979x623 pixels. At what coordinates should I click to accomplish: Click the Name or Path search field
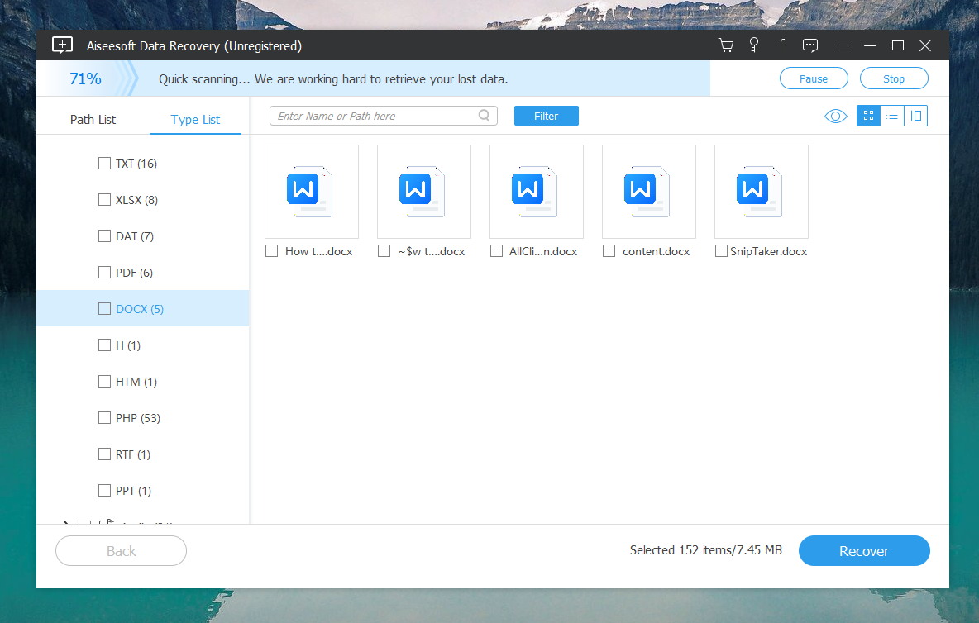pyautogui.click(x=376, y=117)
